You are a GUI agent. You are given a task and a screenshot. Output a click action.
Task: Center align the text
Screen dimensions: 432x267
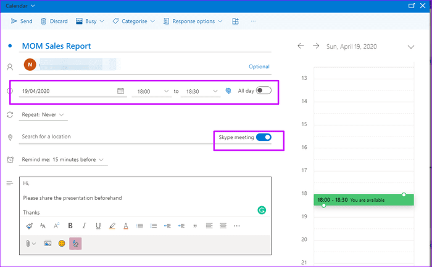(223, 226)
